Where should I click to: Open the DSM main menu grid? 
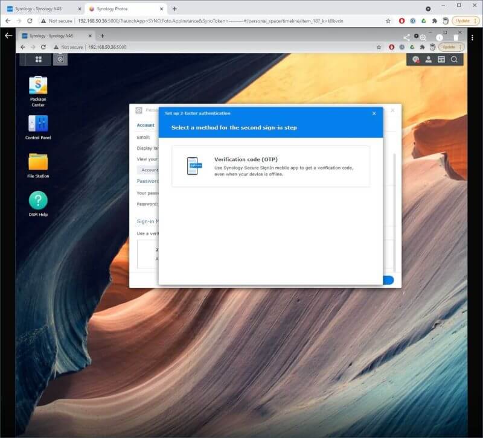pyautogui.click(x=38, y=59)
